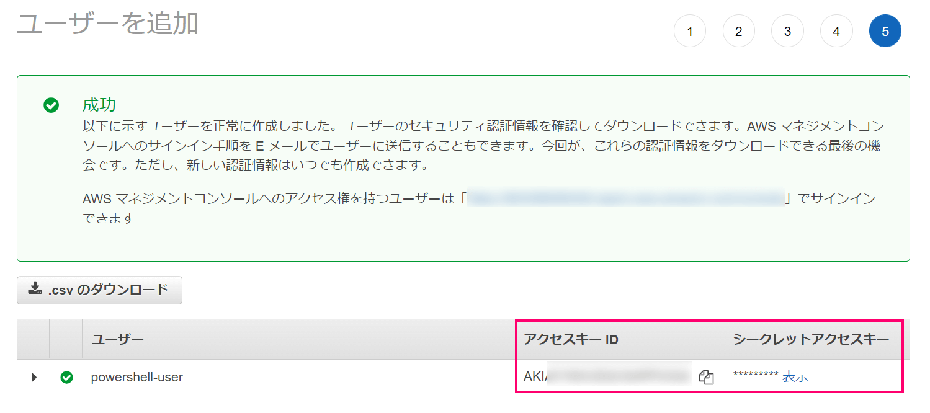The image size is (930, 413).
Task: Open the blurred console sign-in URL
Action: click(625, 198)
